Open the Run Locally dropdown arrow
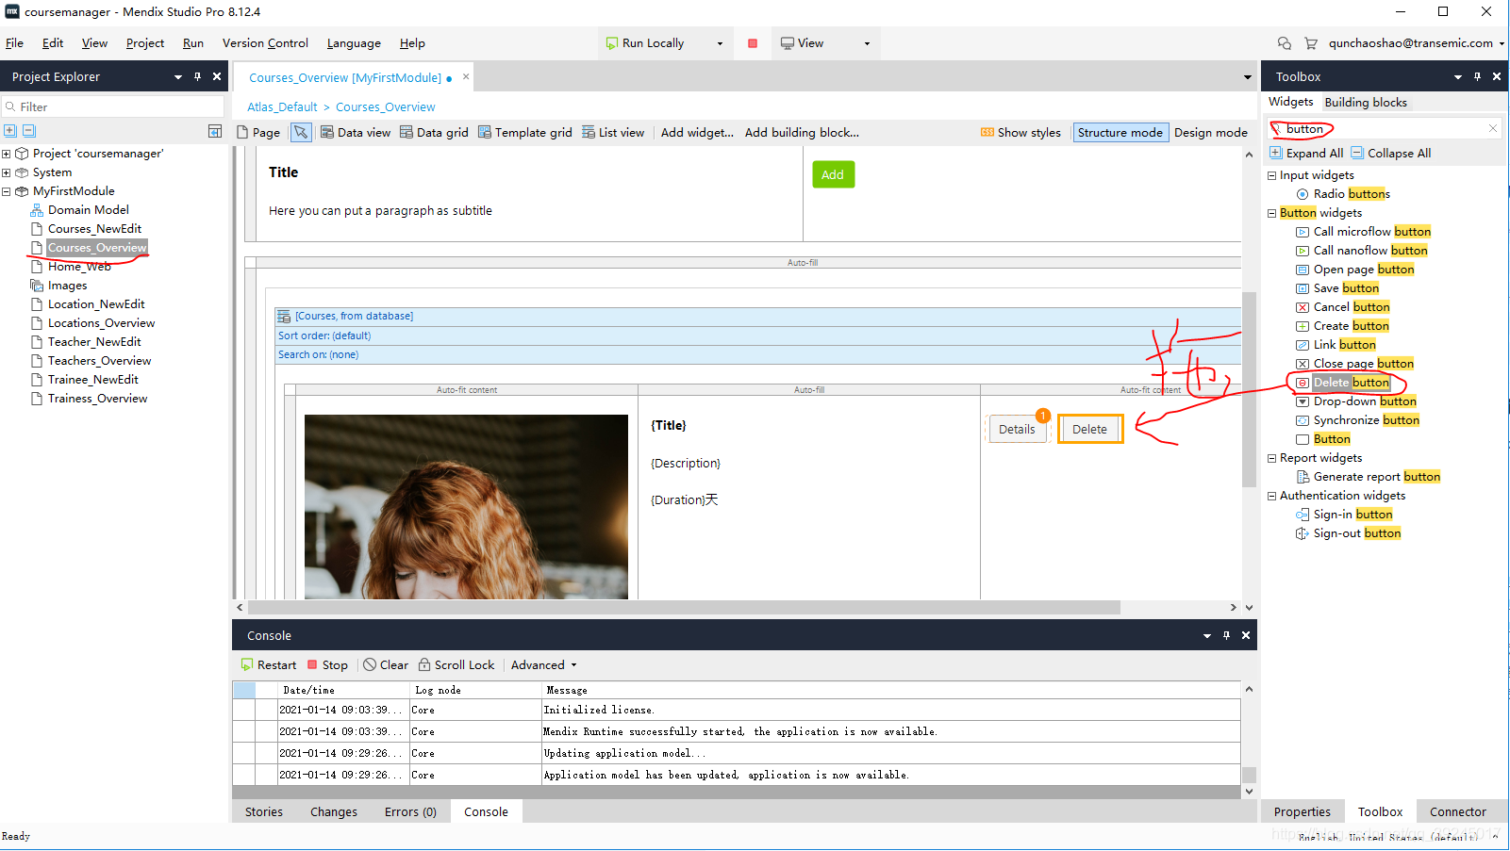This screenshot has height=851, width=1510. click(720, 43)
